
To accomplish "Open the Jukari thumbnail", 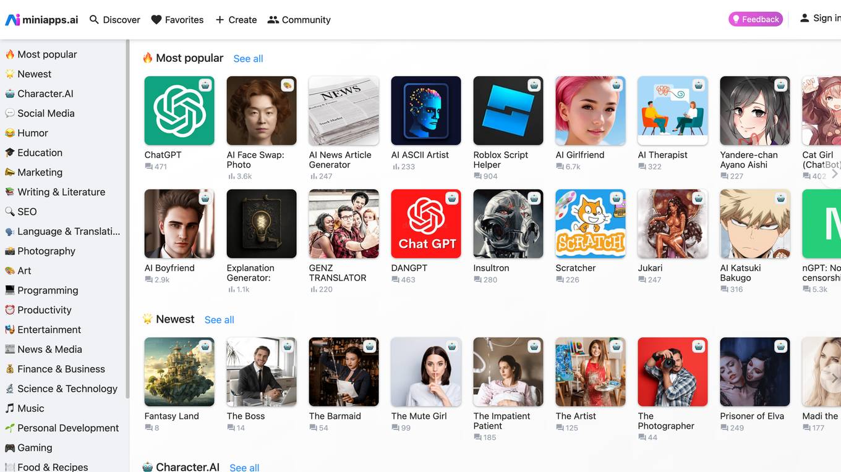I will pos(673,224).
